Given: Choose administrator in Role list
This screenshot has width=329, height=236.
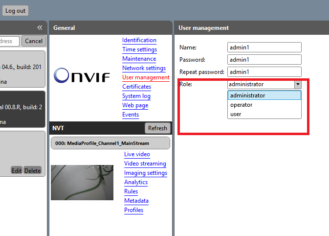Looking at the screenshot, I should pos(264,95).
